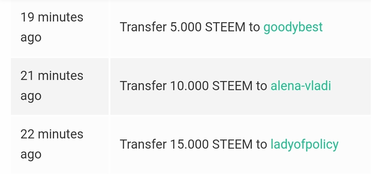Click STEEM in the 5.000 transfer row
Viewport: 371px width, 174px height.
click(225, 27)
